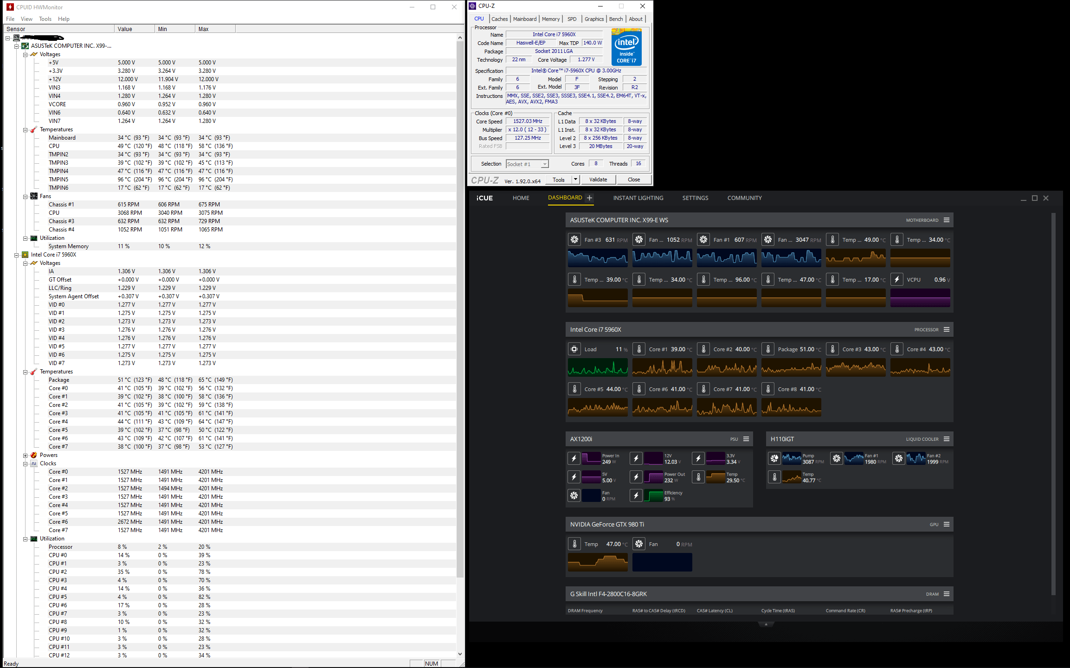This screenshot has width=1070, height=668.
Task: Open the File menu in HWMonitor
Action: coord(10,19)
